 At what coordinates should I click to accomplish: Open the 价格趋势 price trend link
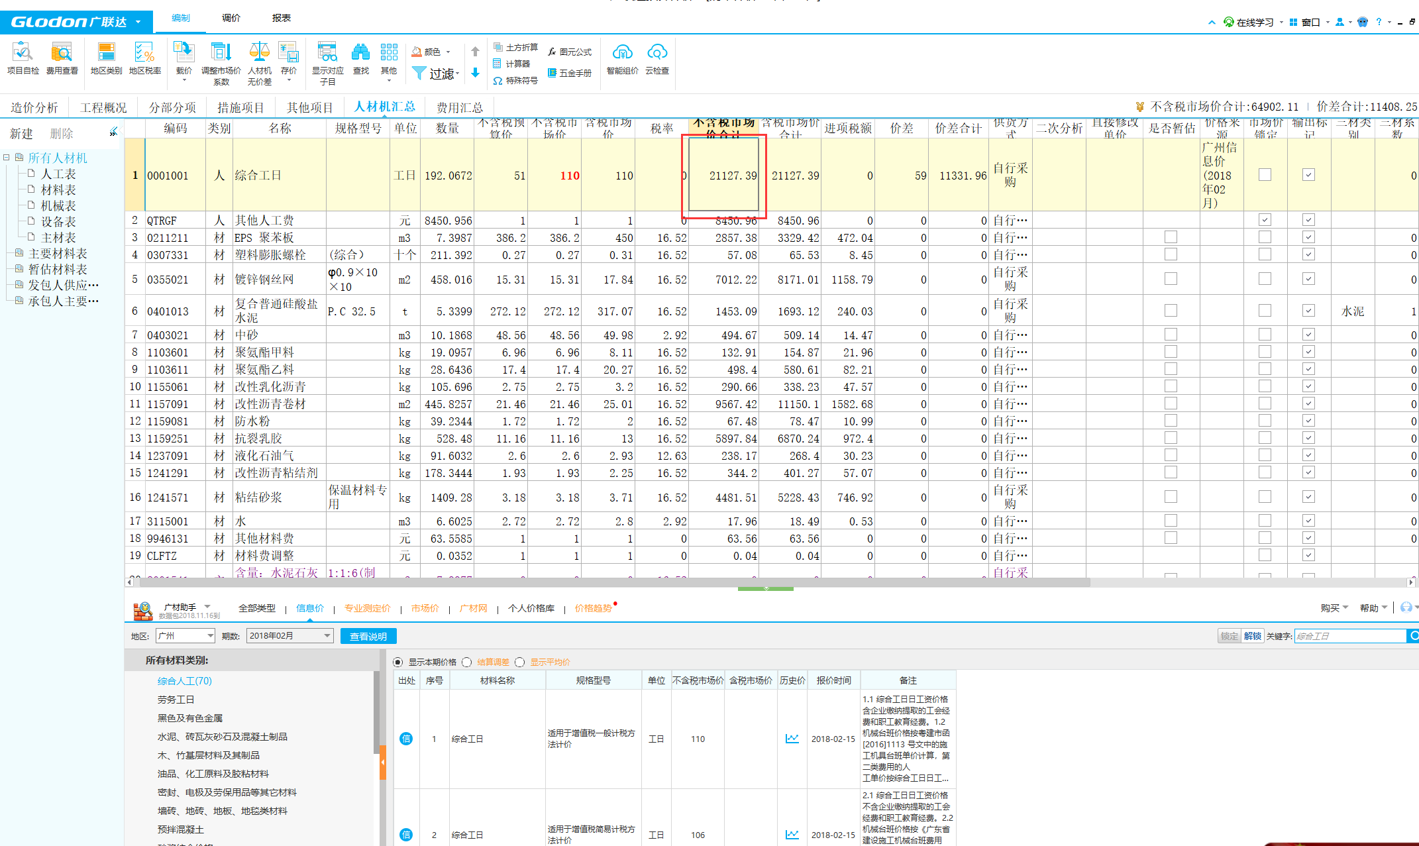click(x=593, y=608)
